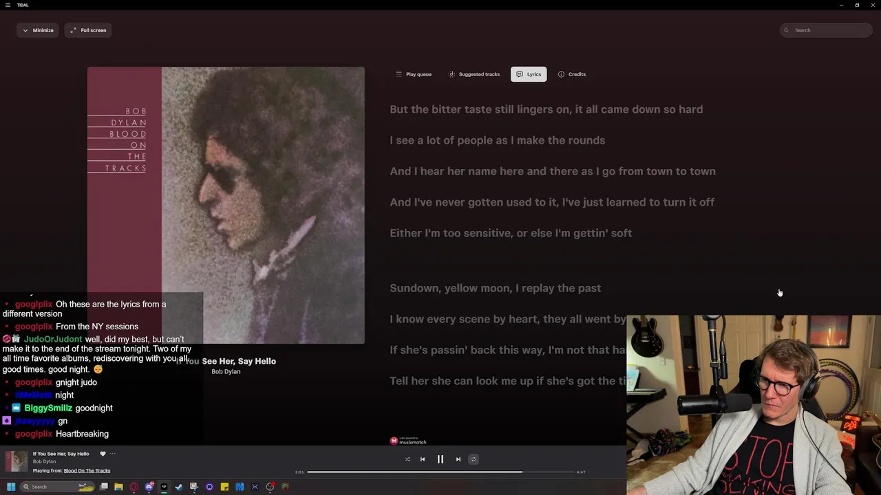Open the blue striped app in taskbar
Viewport: 881px width, 495px height.
click(240, 487)
